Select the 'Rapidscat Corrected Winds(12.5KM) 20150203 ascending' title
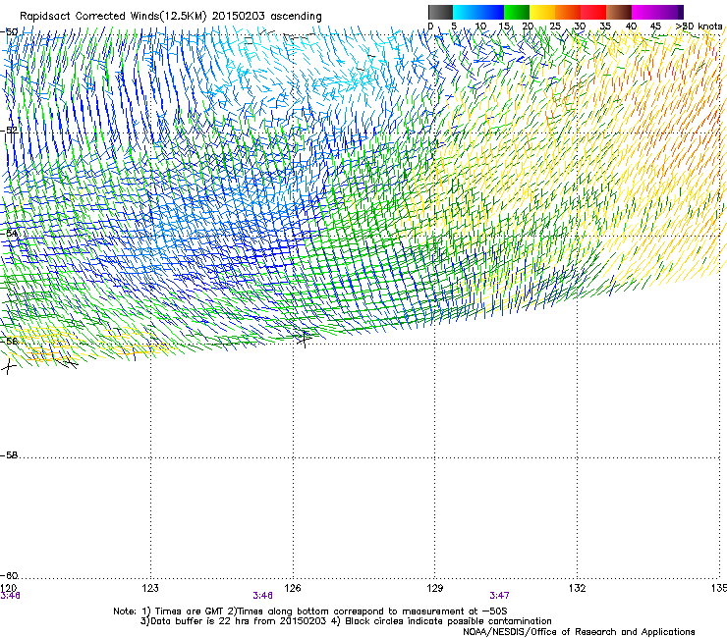Image resolution: width=727 pixels, height=638 pixels. (171, 17)
